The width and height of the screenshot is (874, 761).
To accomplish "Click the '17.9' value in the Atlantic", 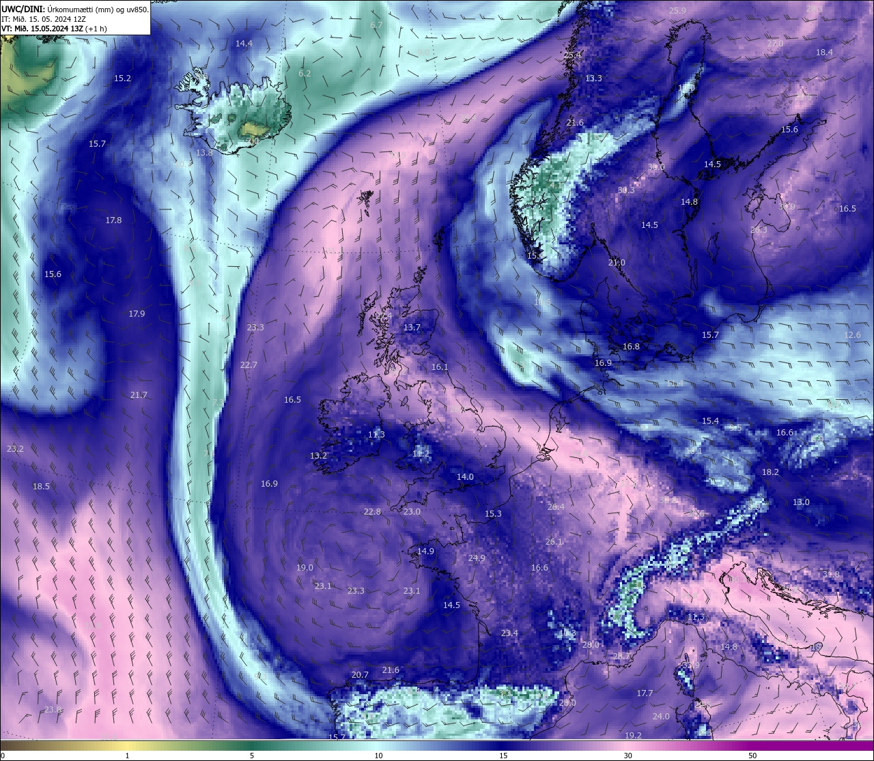I will point(137,313).
